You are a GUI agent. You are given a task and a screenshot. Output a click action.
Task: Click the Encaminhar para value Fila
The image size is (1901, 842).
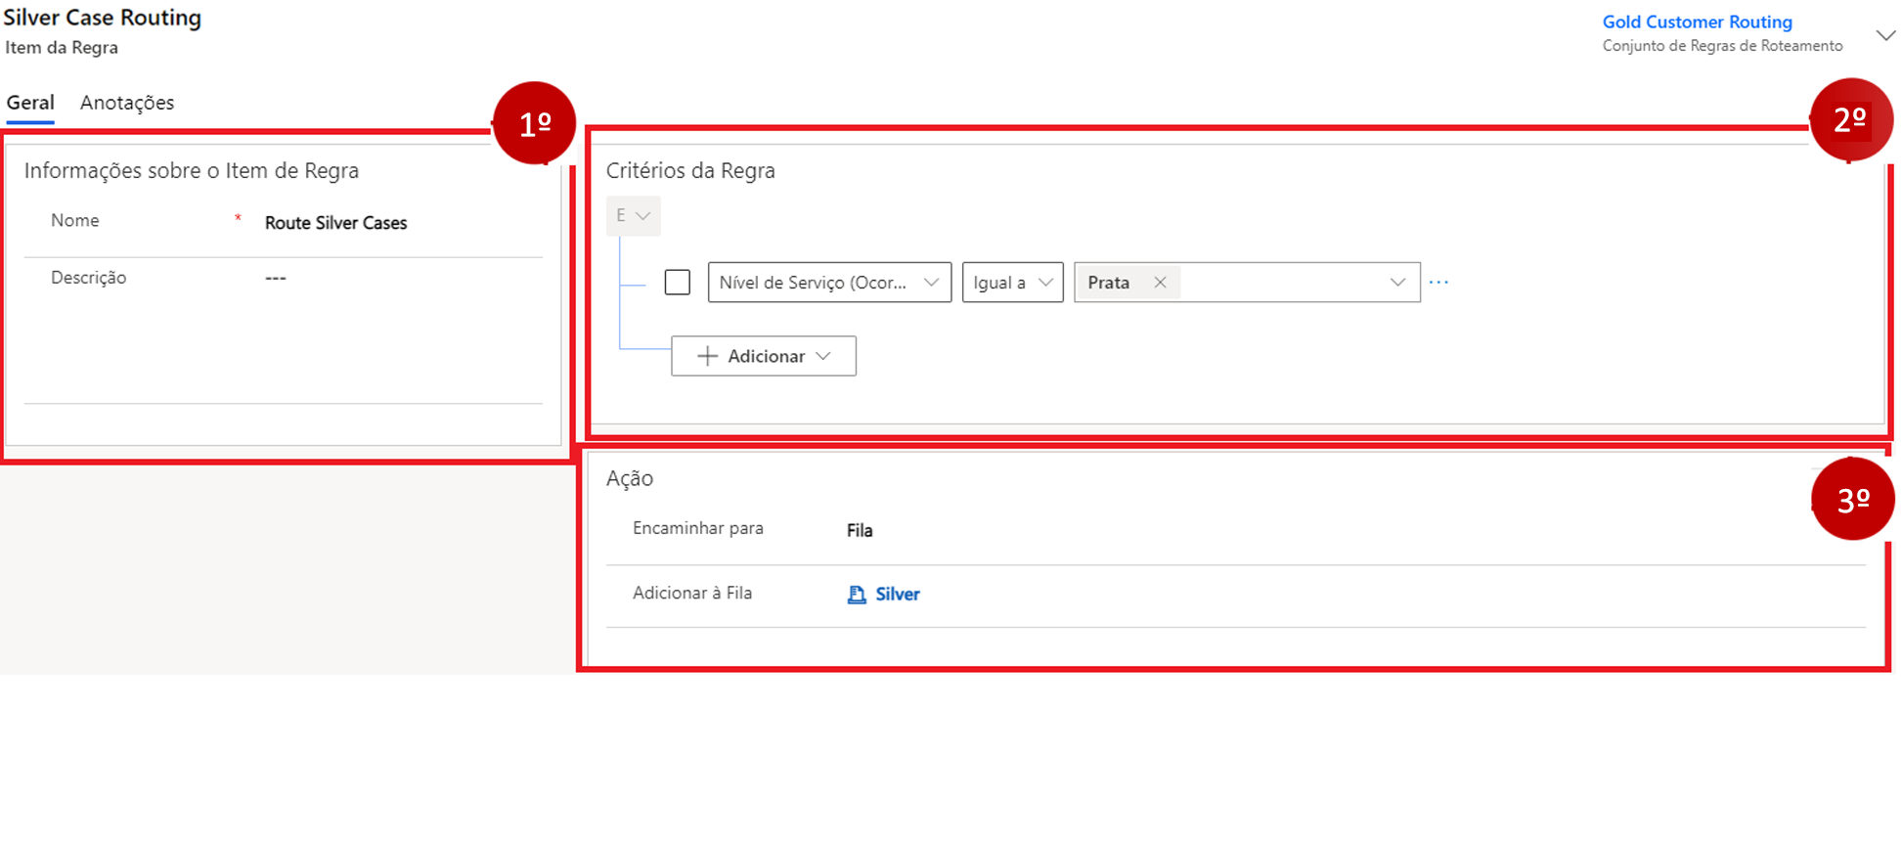pyautogui.click(x=860, y=531)
